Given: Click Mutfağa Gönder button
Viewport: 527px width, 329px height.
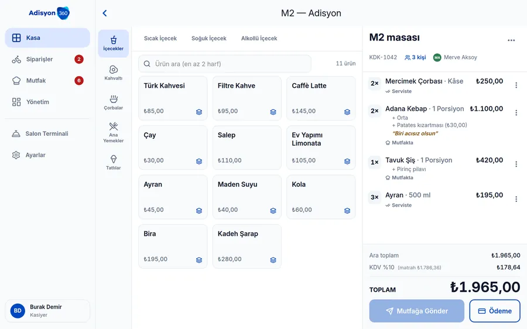Looking at the screenshot, I should 417,311.
